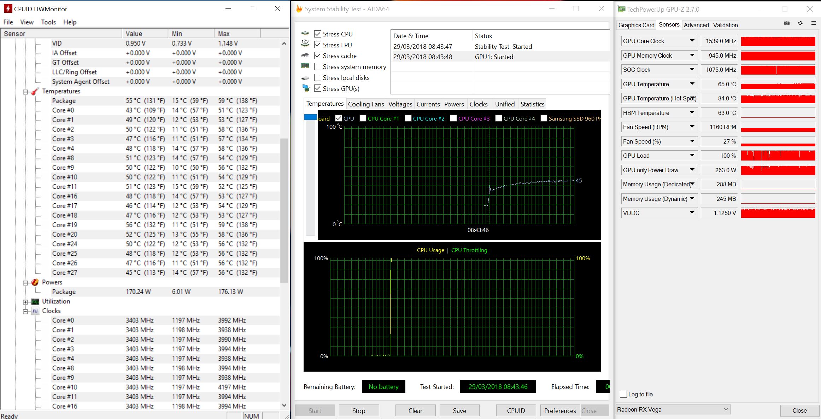
Task: Open the GPU-Z hamburger menu icon
Action: tap(813, 23)
